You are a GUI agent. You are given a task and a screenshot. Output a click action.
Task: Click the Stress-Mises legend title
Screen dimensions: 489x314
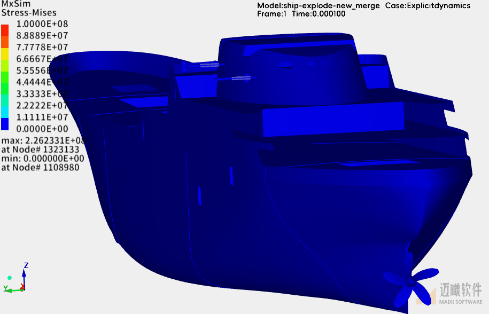29,12
